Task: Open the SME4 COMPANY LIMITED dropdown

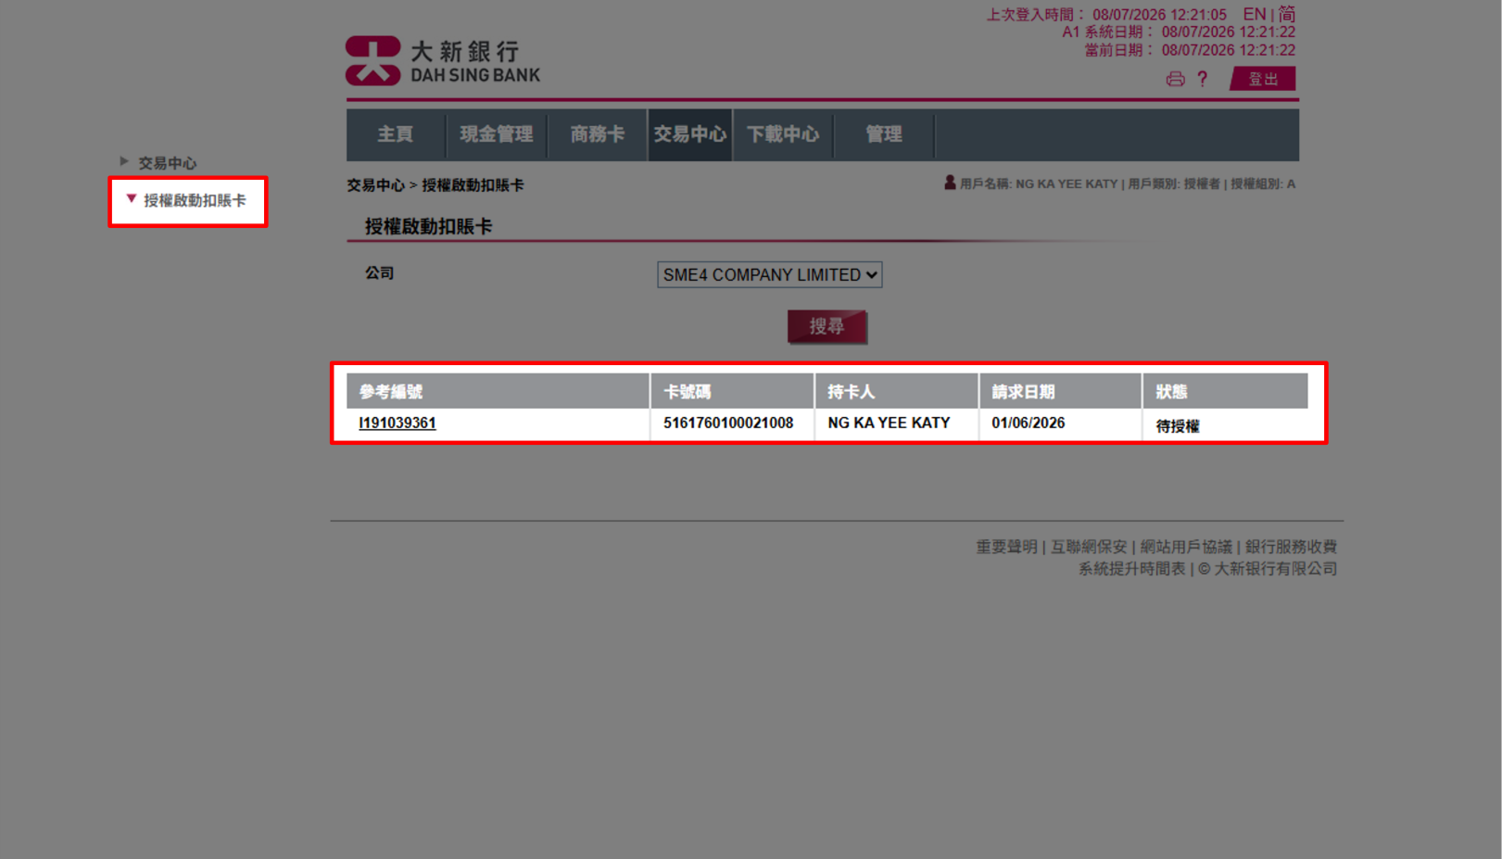Action: point(769,275)
